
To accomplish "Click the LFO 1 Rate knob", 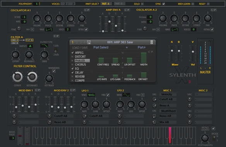I will pos(84,104).
